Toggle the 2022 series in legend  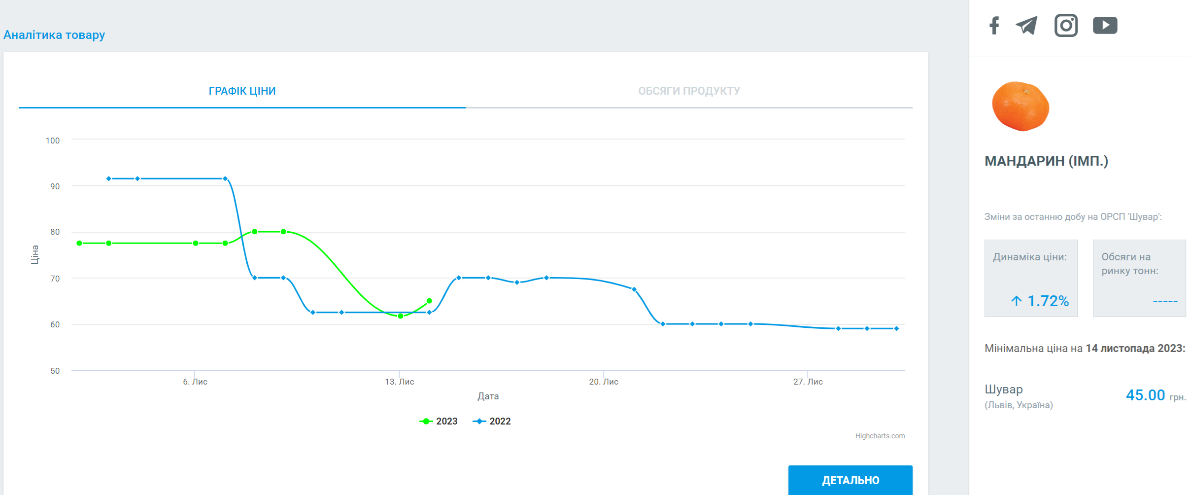(x=492, y=421)
